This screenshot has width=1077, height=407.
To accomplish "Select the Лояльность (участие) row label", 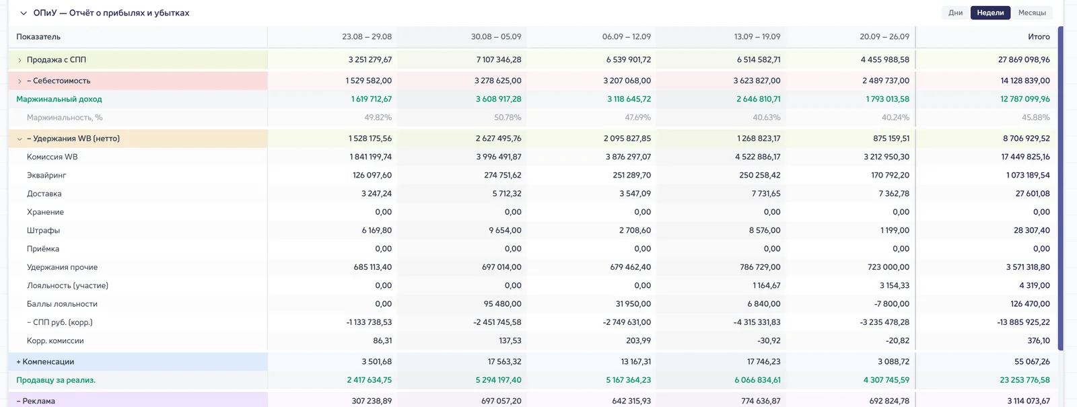I will click(x=67, y=285).
